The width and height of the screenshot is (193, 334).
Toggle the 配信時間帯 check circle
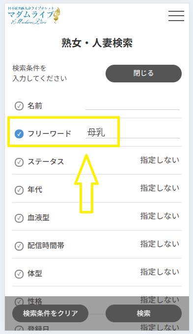pos(19,246)
